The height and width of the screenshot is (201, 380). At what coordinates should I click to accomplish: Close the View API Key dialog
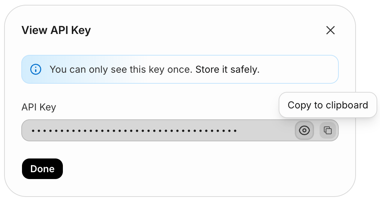click(330, 30)
